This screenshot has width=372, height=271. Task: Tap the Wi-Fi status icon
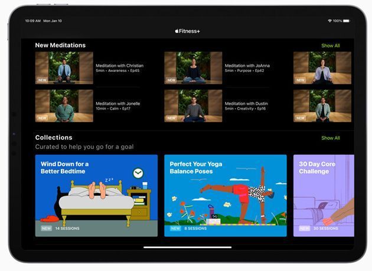329,21
